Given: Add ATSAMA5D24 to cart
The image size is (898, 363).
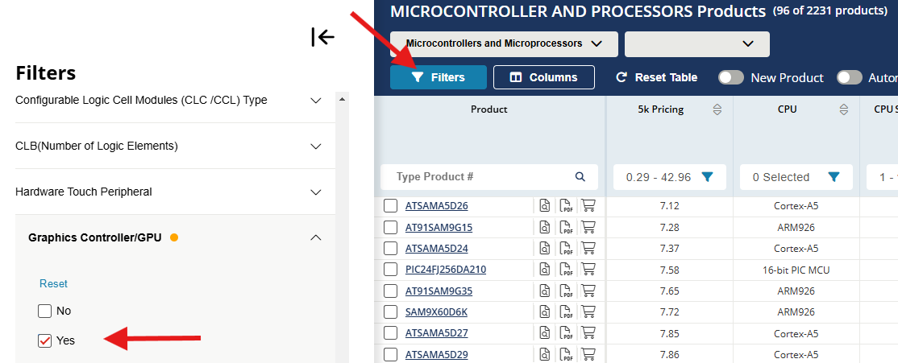Looking at the screenshot, I should pos(588,249).
